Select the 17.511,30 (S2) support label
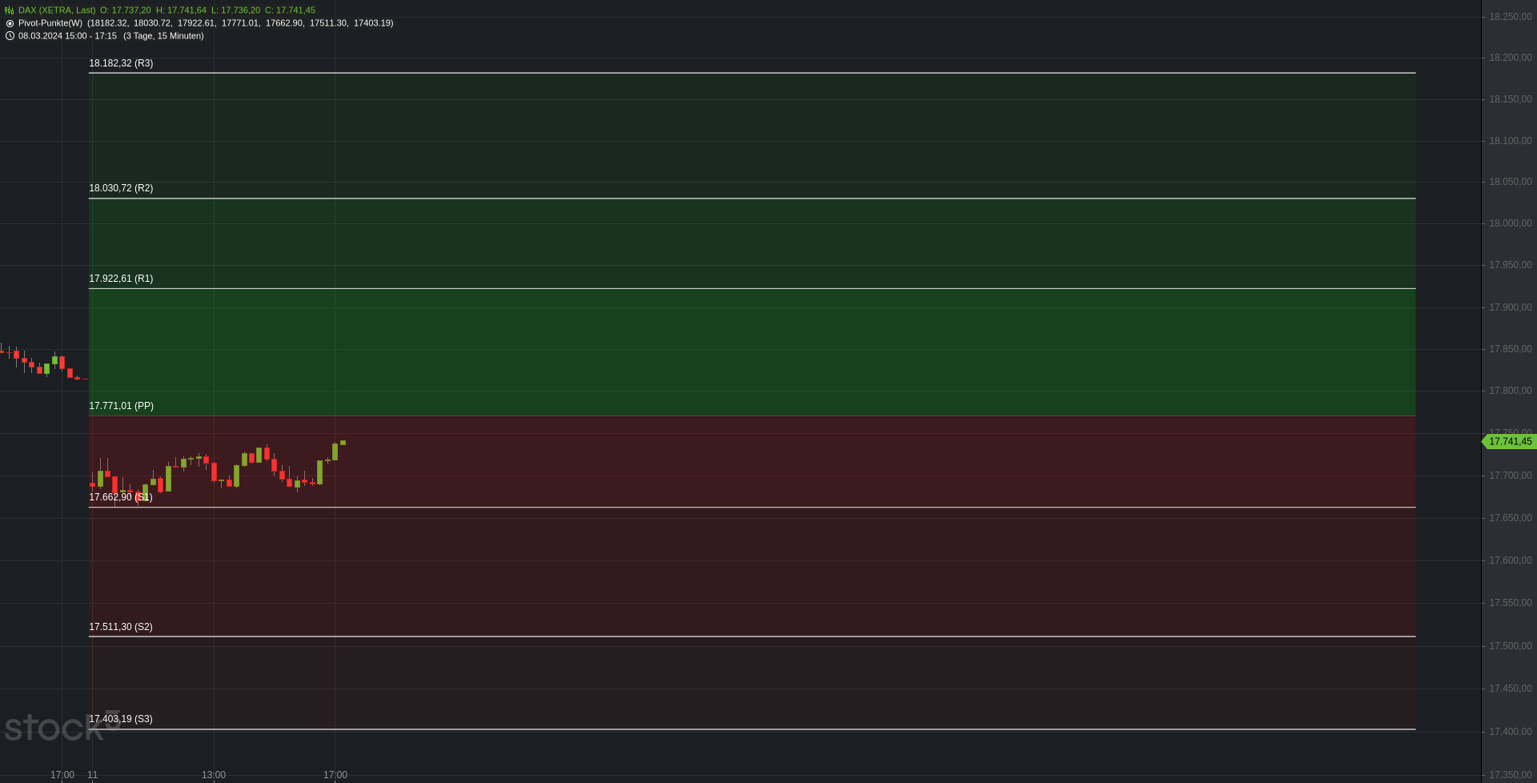The height and width of the screenshot is (783, 1537). [x=121, y=627]
